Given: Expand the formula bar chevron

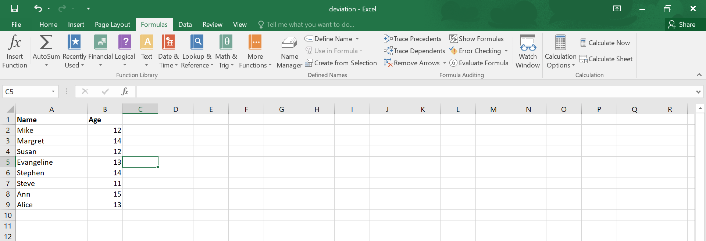Looking at the screenshot, I should 698,92.
